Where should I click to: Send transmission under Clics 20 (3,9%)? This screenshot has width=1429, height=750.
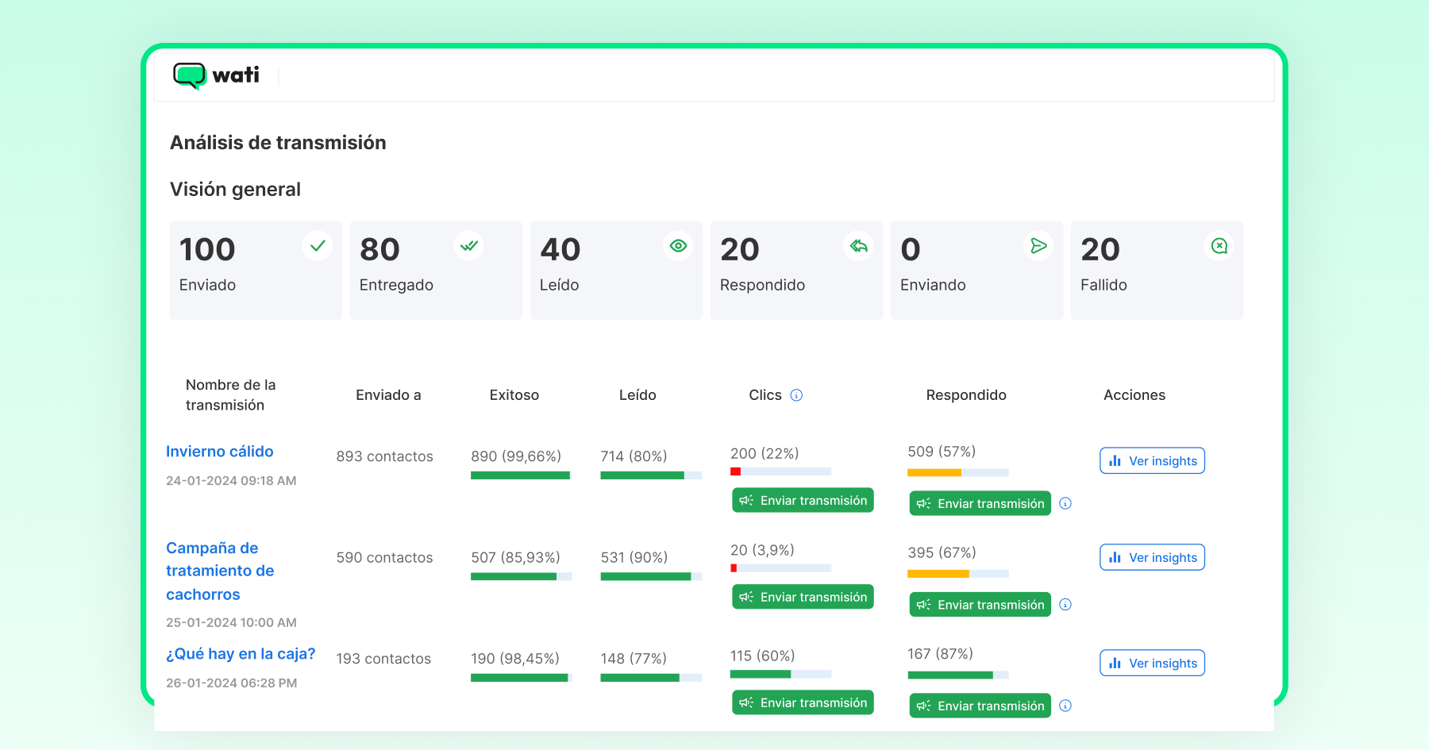coord(803,597)
